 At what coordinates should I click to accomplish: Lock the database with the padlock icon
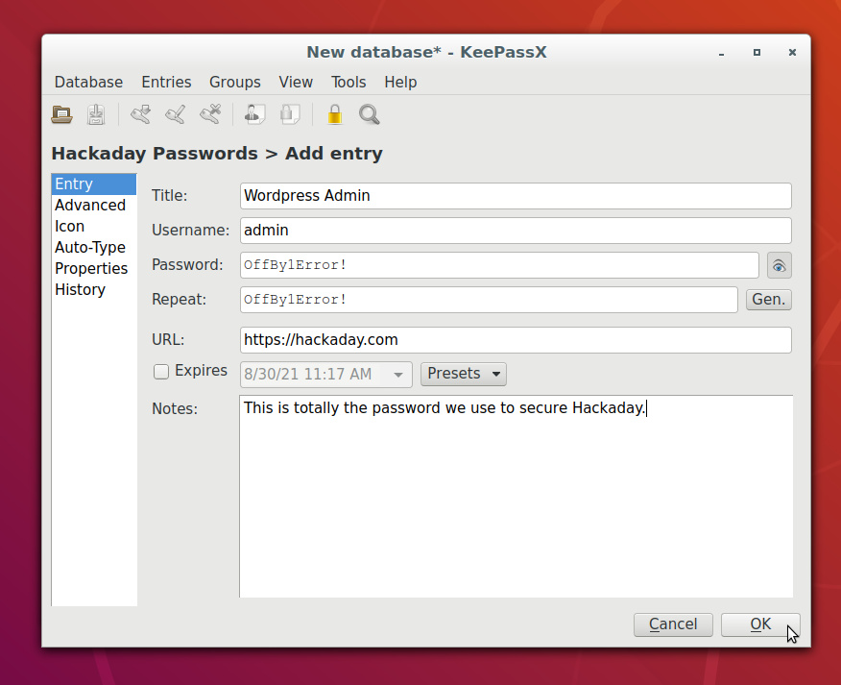click(x=334, y=115)
